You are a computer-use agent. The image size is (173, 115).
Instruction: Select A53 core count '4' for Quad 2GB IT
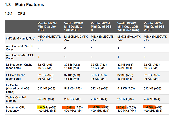(x=92, y=48)
